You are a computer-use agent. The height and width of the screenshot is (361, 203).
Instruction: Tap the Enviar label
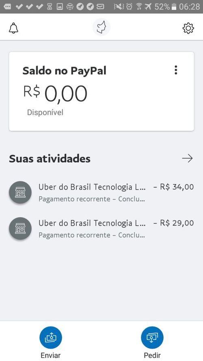pos(51,355)
